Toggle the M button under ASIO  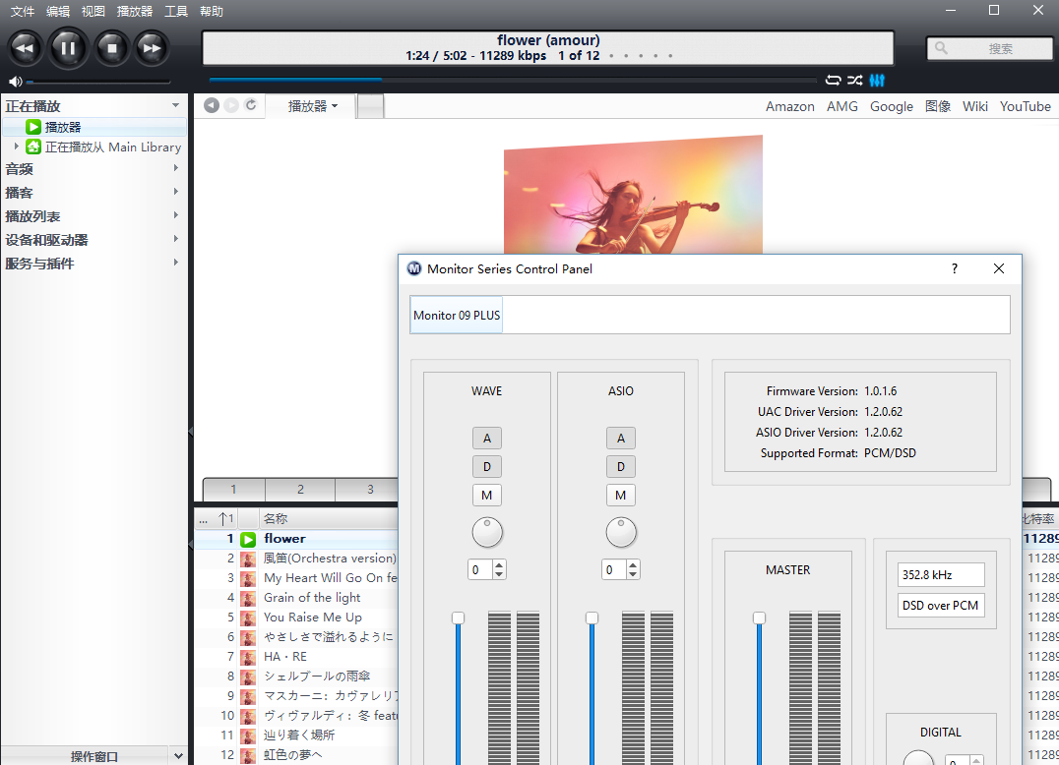click(x=620, y=496)
